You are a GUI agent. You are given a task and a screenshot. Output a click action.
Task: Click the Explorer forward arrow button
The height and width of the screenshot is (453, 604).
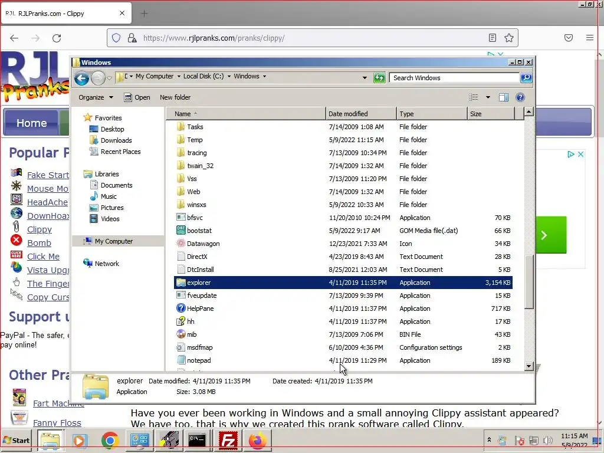[99, 78]
